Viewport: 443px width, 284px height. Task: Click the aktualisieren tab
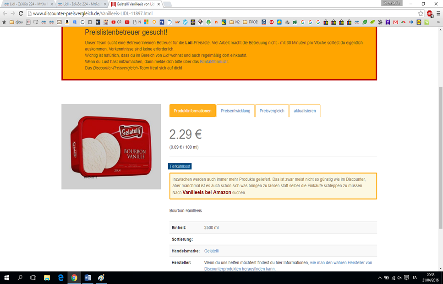(305, 111)
